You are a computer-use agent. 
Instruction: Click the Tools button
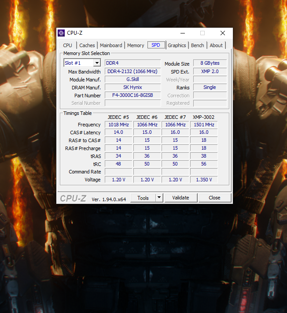point(143,198)
